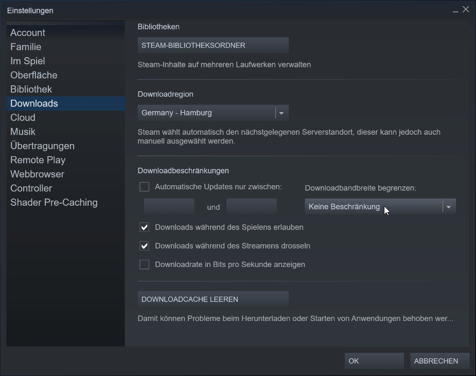The width and height of the screenshot is (476, 376).
Task: Open Shader Pre-Caching settings
Action: coord(65,203)
